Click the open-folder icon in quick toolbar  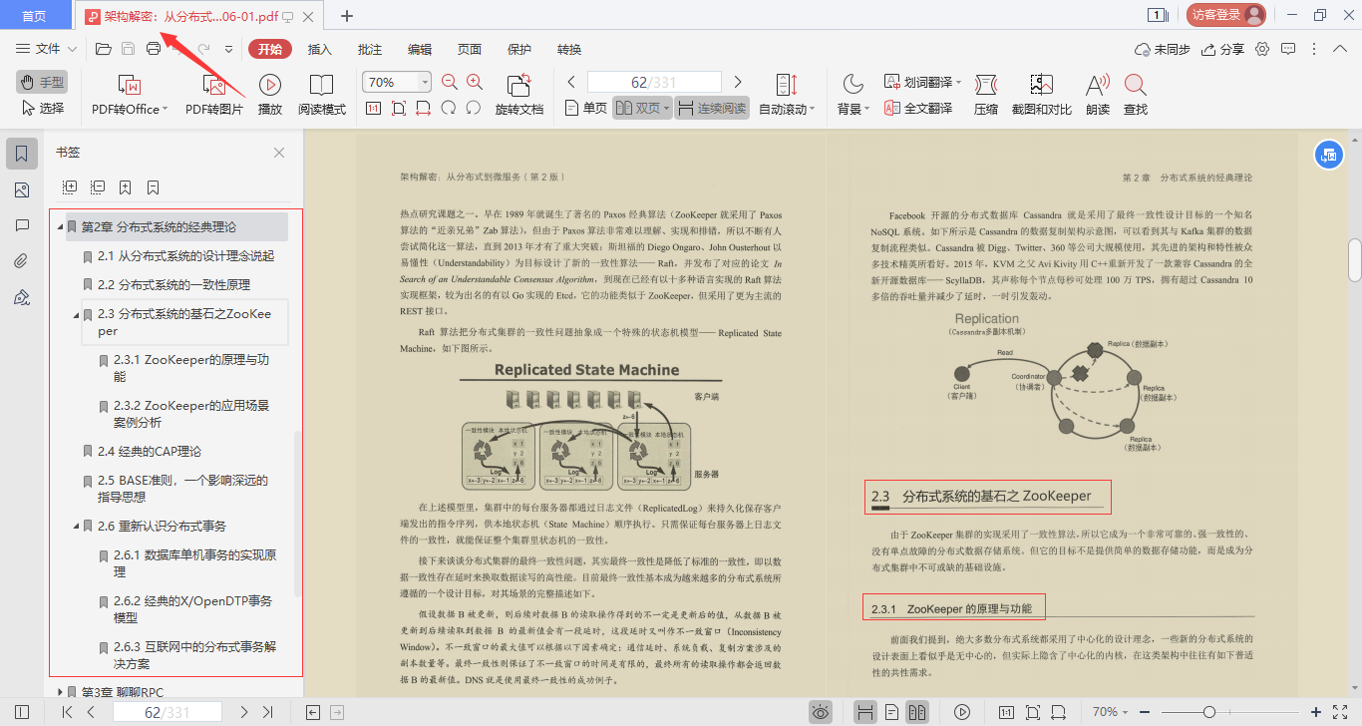103,49
